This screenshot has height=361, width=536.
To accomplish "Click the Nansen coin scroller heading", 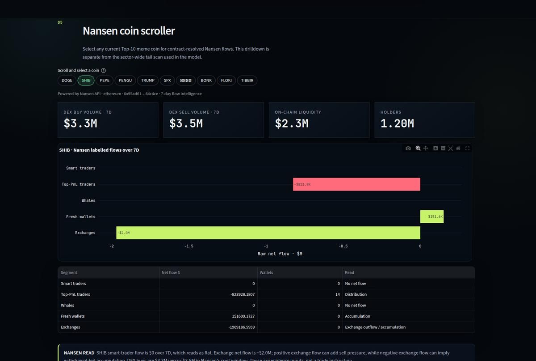I will click(129, 31).
